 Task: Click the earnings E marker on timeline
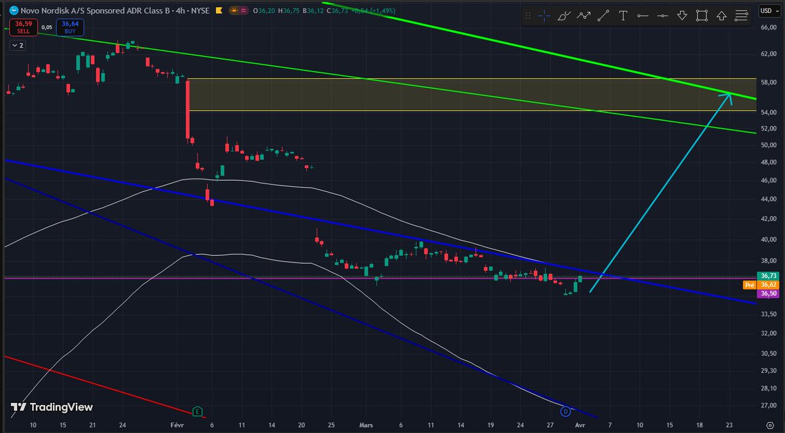coord(197,411)
